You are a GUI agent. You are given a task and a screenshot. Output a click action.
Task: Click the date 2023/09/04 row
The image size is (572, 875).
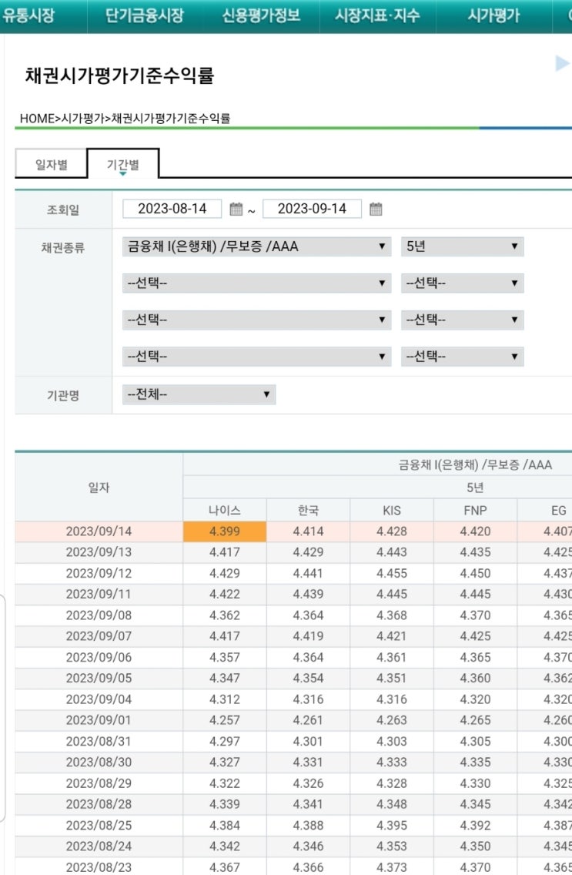[x=99, y=699]
